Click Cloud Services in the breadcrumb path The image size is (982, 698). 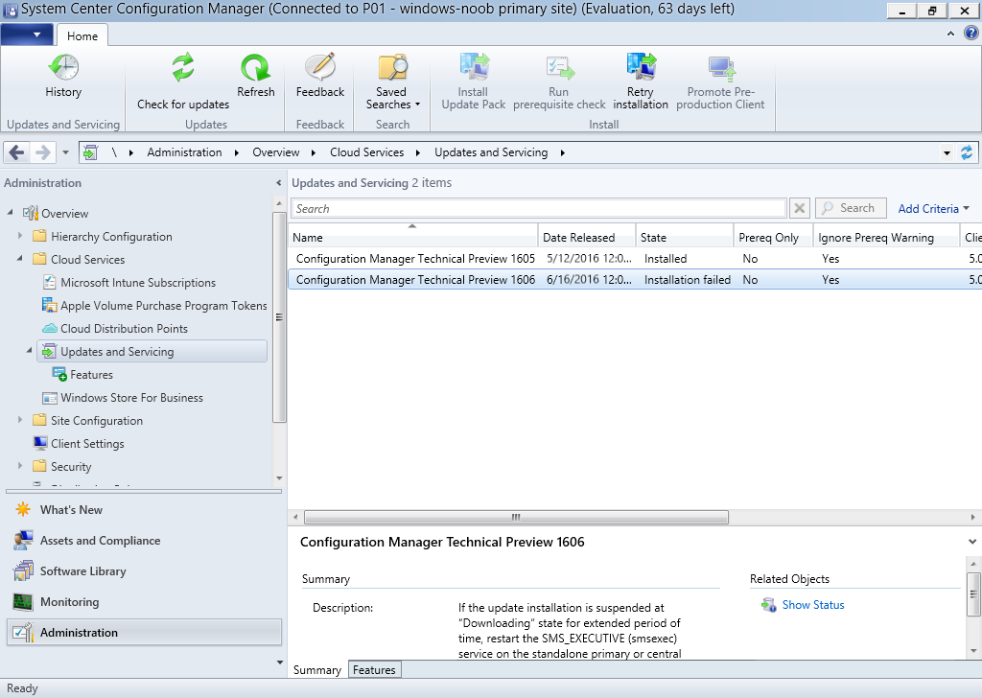pyautogui.click(x=366, y=152)
